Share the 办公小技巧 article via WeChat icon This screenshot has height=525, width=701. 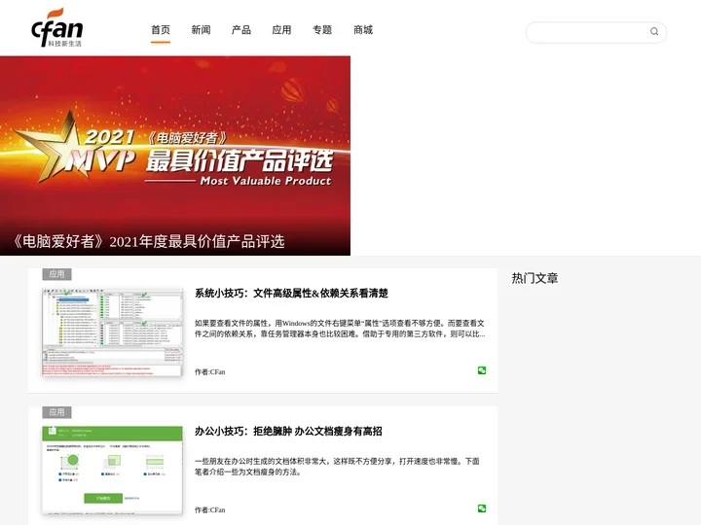coord(482,508)
